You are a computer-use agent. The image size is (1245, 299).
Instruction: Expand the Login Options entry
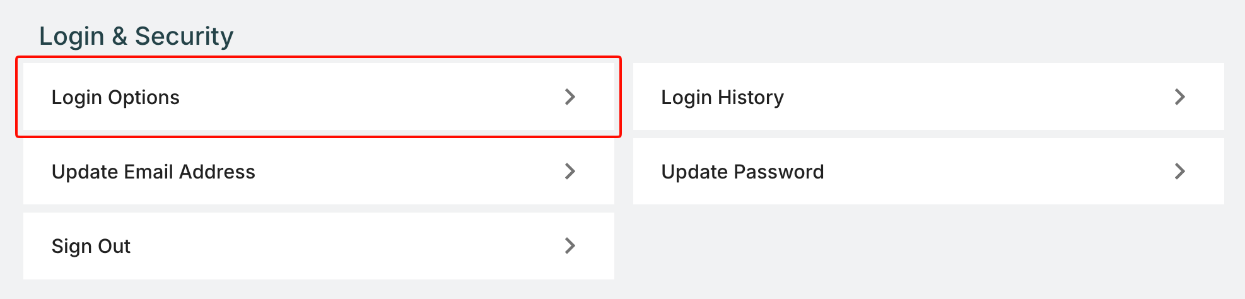click(319, 97)
